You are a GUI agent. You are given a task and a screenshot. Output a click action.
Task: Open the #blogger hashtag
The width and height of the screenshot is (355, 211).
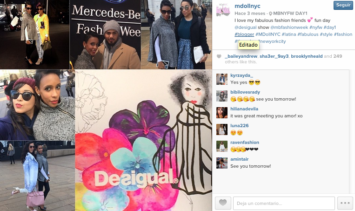tap(244, 34)
